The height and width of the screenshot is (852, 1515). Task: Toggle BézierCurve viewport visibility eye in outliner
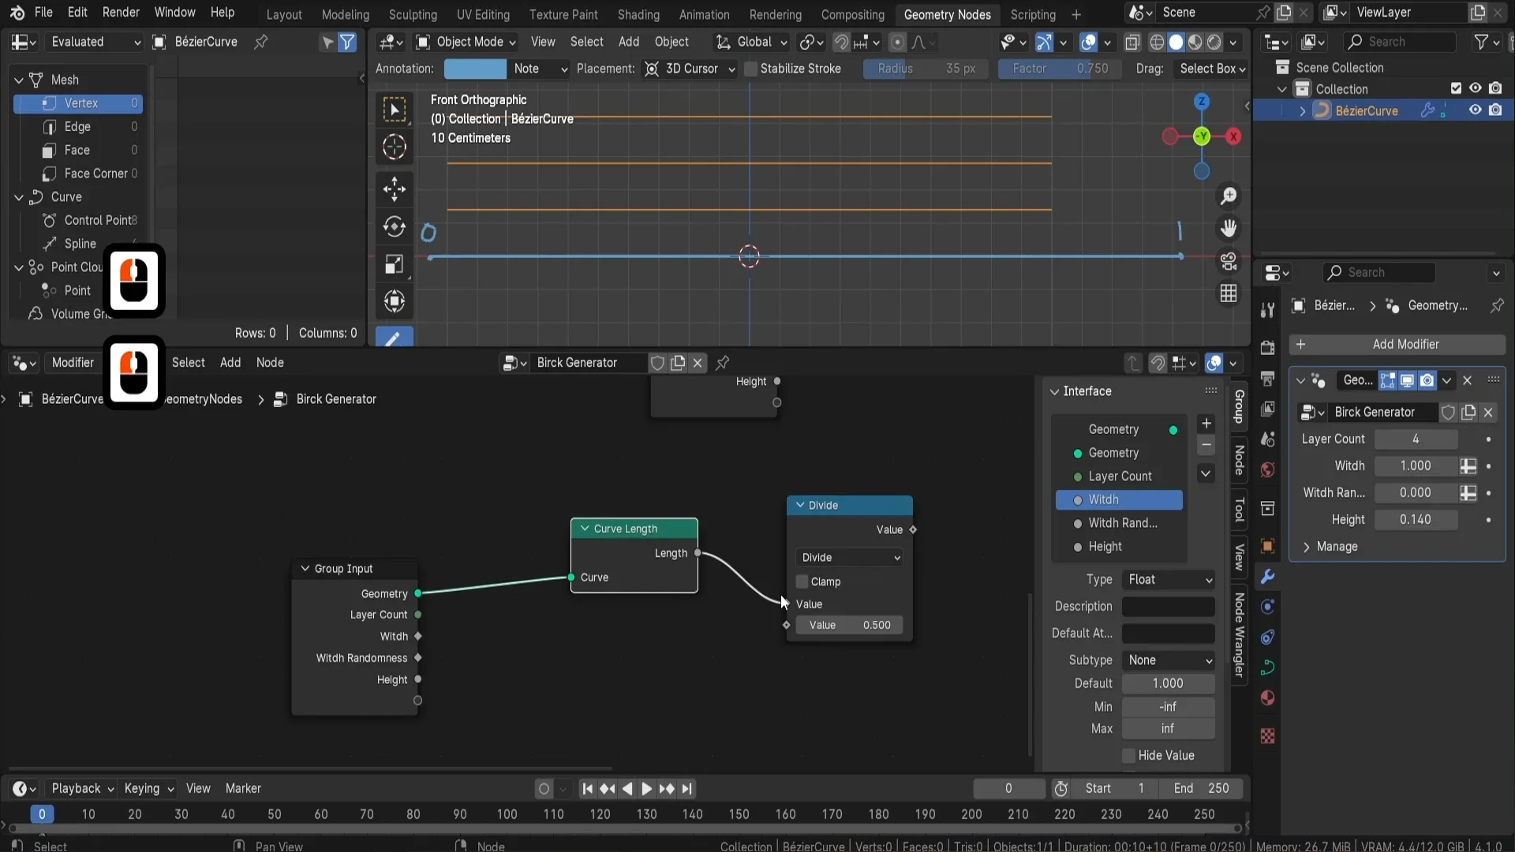1474,110
